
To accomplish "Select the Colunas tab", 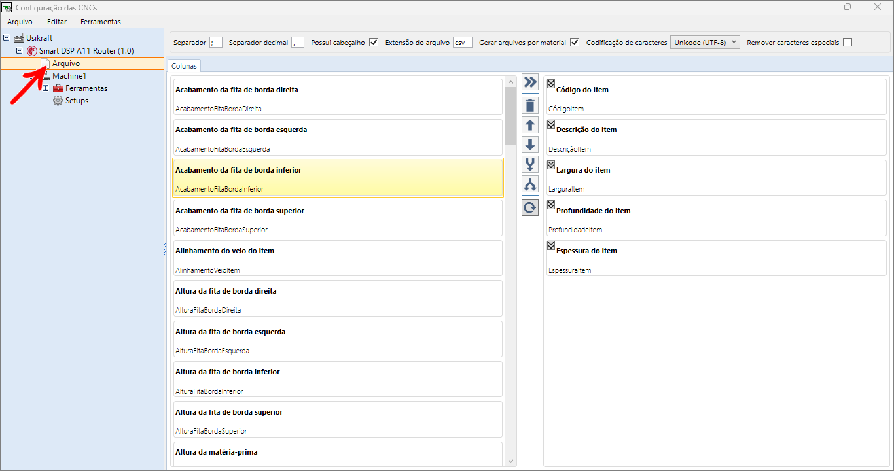I will [x=184, y=66].
